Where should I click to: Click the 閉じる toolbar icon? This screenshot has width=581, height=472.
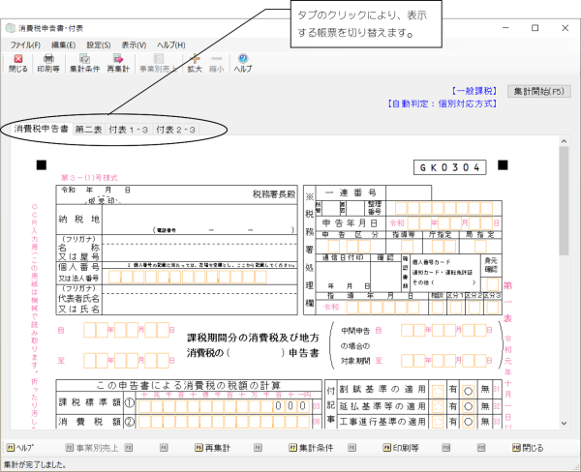18,63
